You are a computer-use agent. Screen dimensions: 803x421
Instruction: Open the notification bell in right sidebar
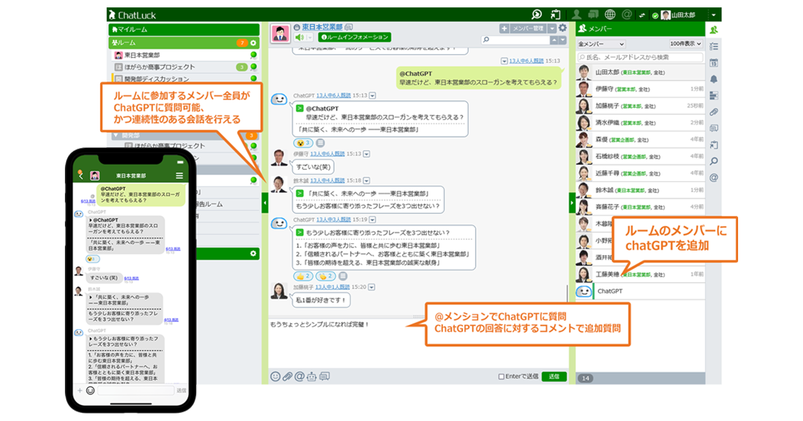click(714, 79)
